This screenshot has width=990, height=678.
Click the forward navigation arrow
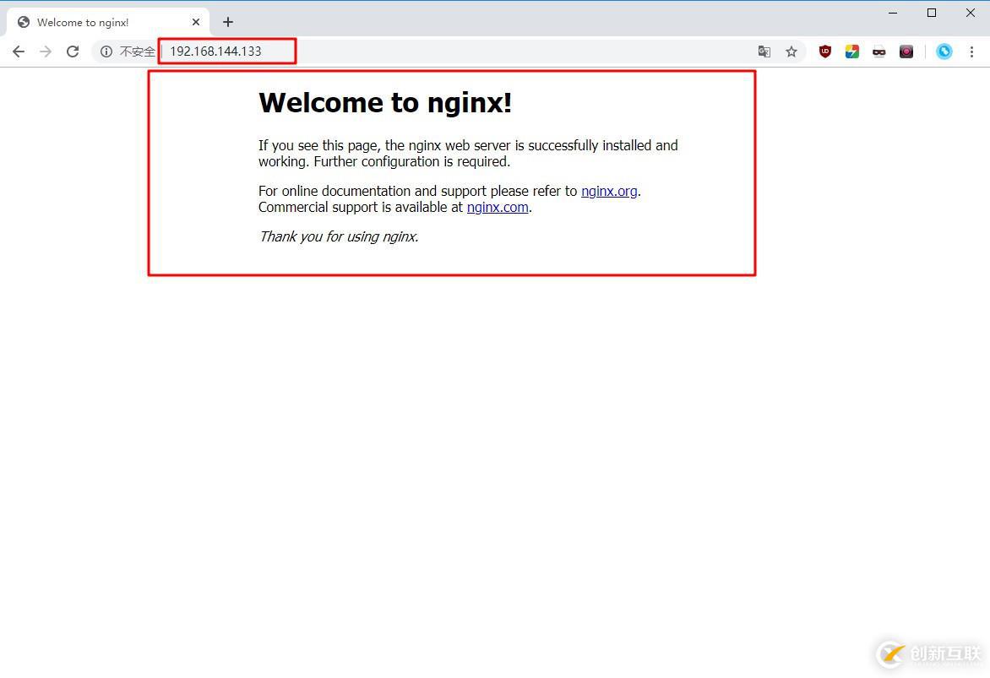pyautogui.click(x=46, y=52)
